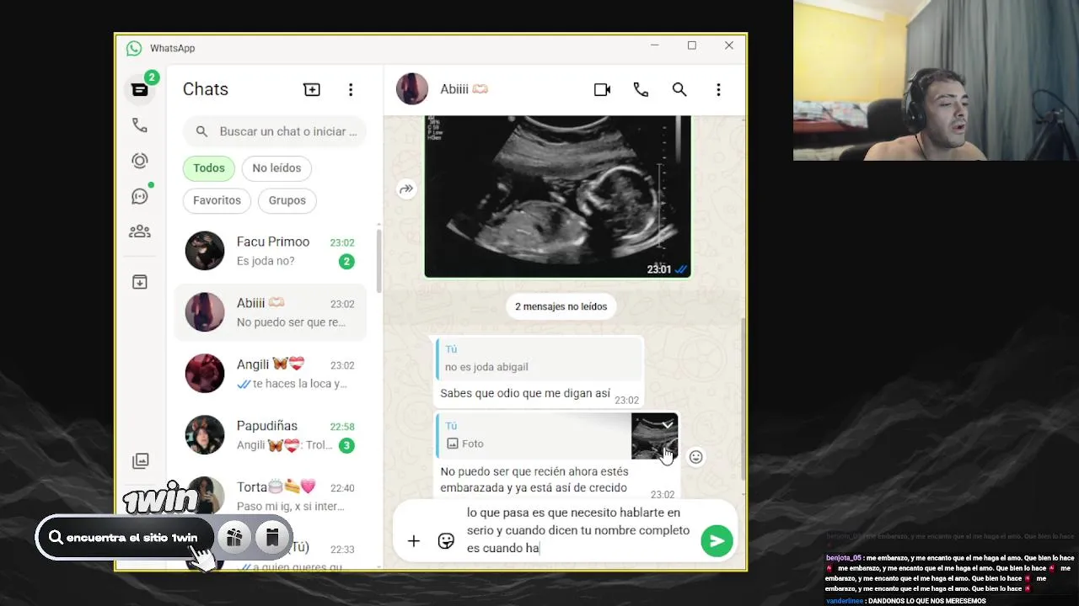Open the ultrasound image in the chat
1079x606 pixels.
coord(557,197)
